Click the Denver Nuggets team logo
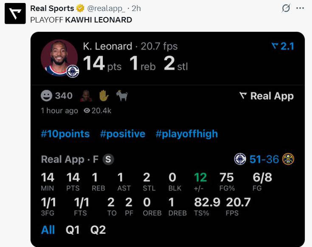Viewport: 312px width, 247px height. 288,159
